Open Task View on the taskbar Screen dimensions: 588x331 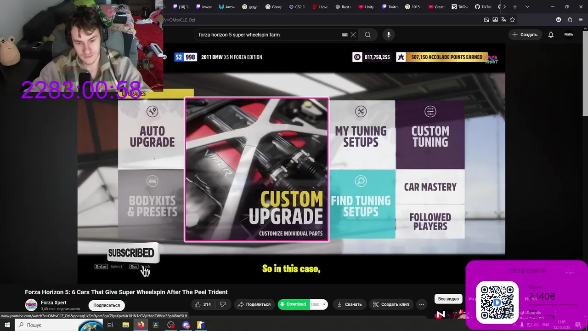point(110,325)
